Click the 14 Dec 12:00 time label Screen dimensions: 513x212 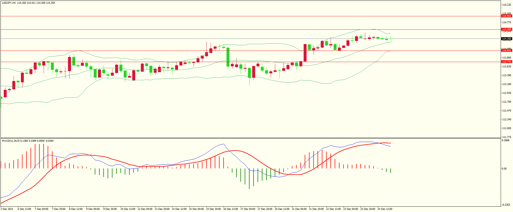click(x=179, y=209)
